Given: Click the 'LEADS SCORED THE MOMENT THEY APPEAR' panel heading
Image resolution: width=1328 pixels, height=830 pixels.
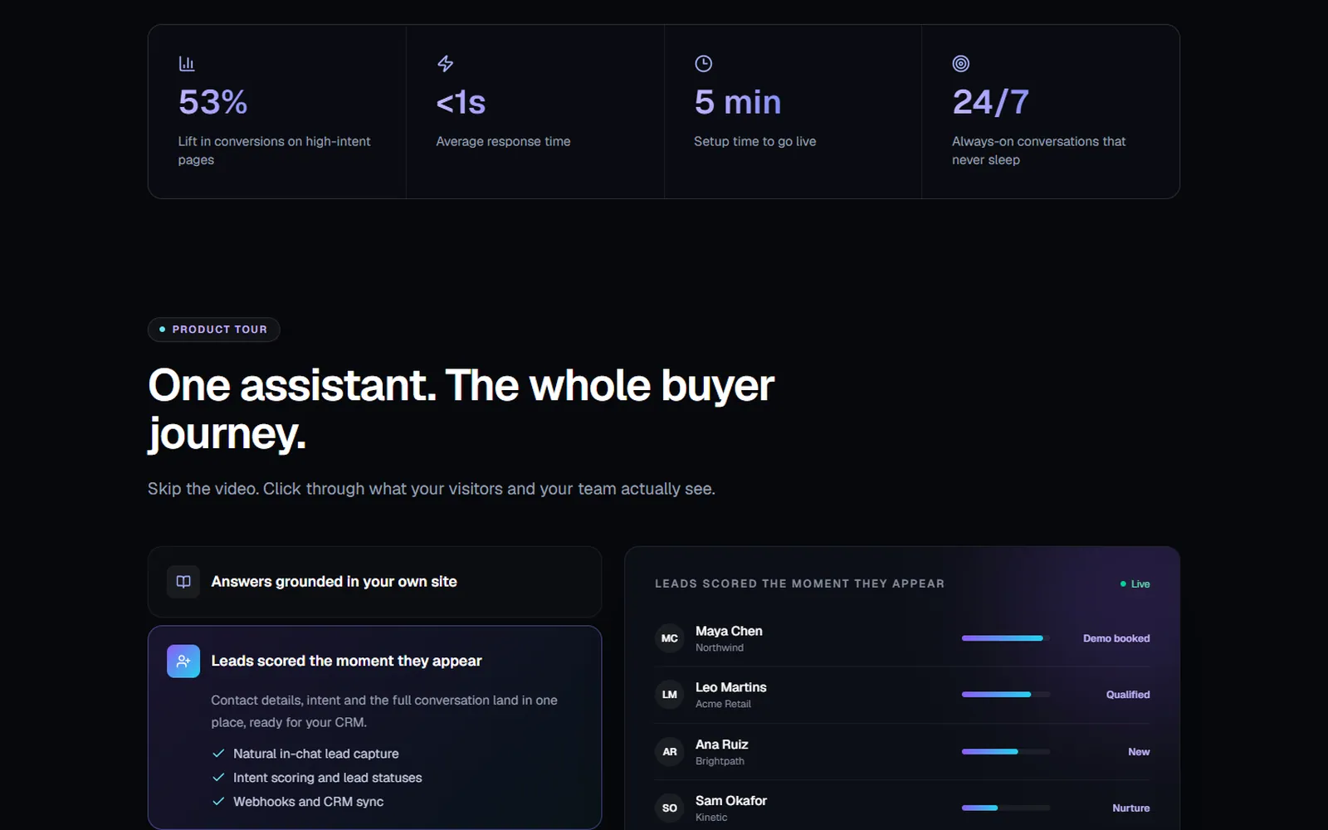Looking at the screenshot, I should (799, 584).
